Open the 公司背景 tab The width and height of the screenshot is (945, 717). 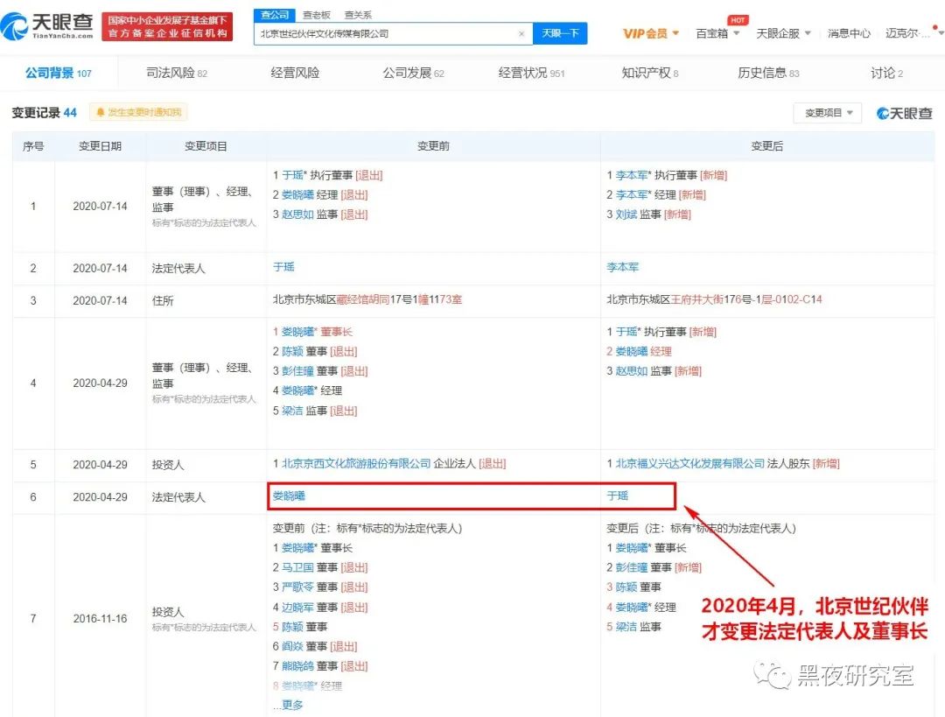click(x=59, y=73)
